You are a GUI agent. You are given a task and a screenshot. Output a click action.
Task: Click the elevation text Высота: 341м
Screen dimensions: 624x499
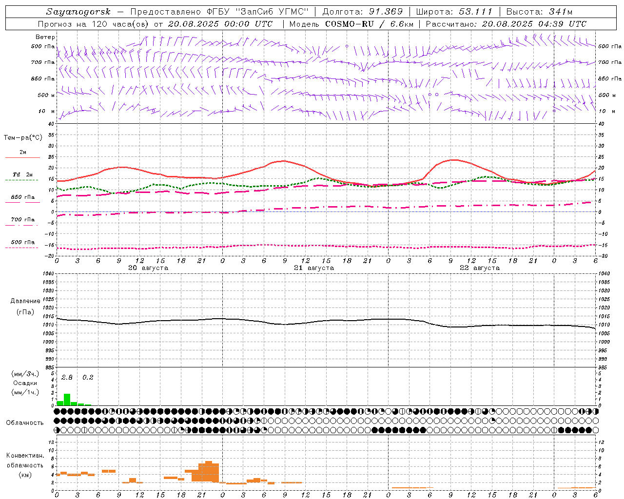click(x=539, y=12)
